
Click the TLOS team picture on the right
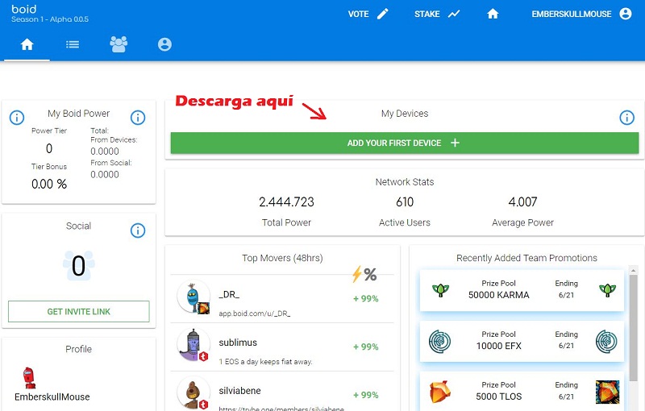point(607,392)
